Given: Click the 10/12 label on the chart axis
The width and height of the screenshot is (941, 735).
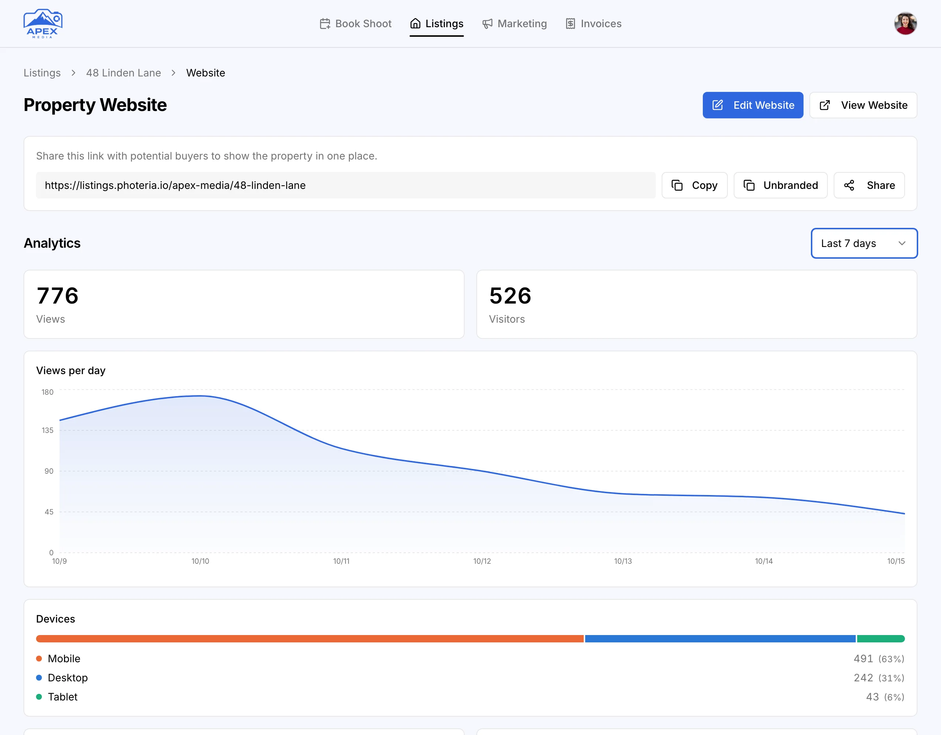Looking at the screenshot, I should pyautogui.click(x=482, y=561).
